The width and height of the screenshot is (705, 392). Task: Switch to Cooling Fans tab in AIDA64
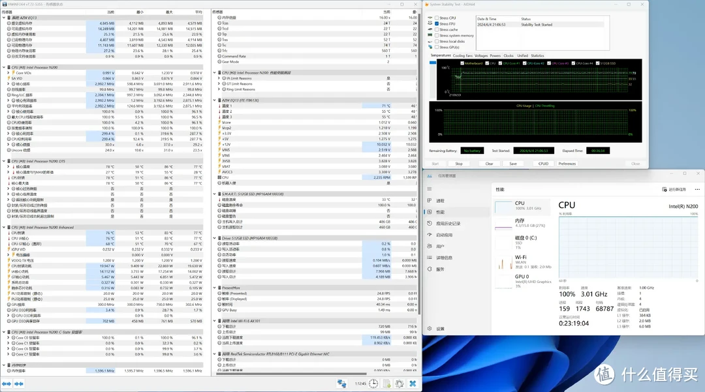pyautogui.click(x=463, y=55)
